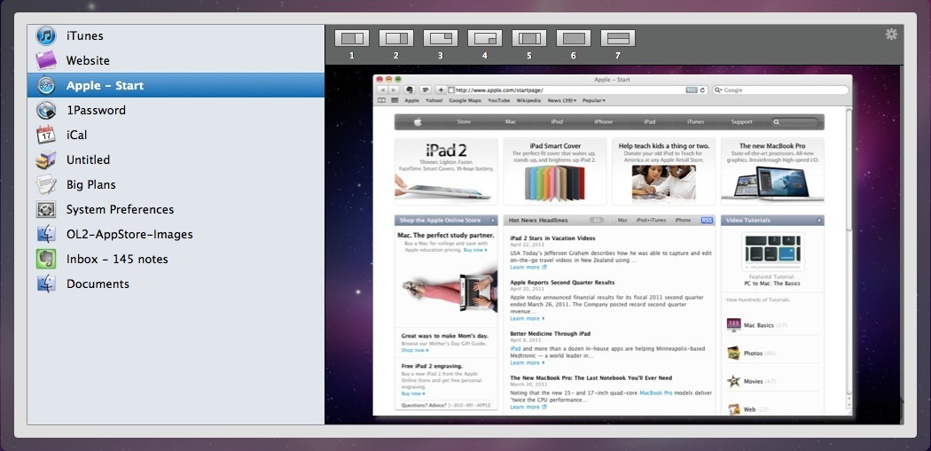Click the Photos tutorials link
Image resolution: width=931 pixels, height=451 pixels.
(753, 353)
